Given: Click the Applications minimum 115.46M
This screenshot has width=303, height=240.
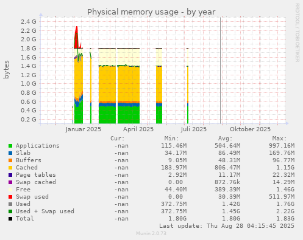Looking at the screenshot, I should [x=174, y=146].
